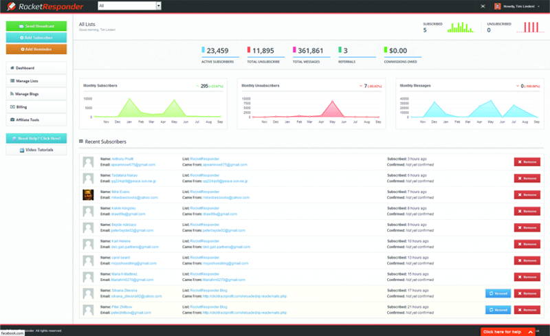The image size is (550, 336).
Task: Open Dashboard in the sidebar
Action: pos(36,68)
